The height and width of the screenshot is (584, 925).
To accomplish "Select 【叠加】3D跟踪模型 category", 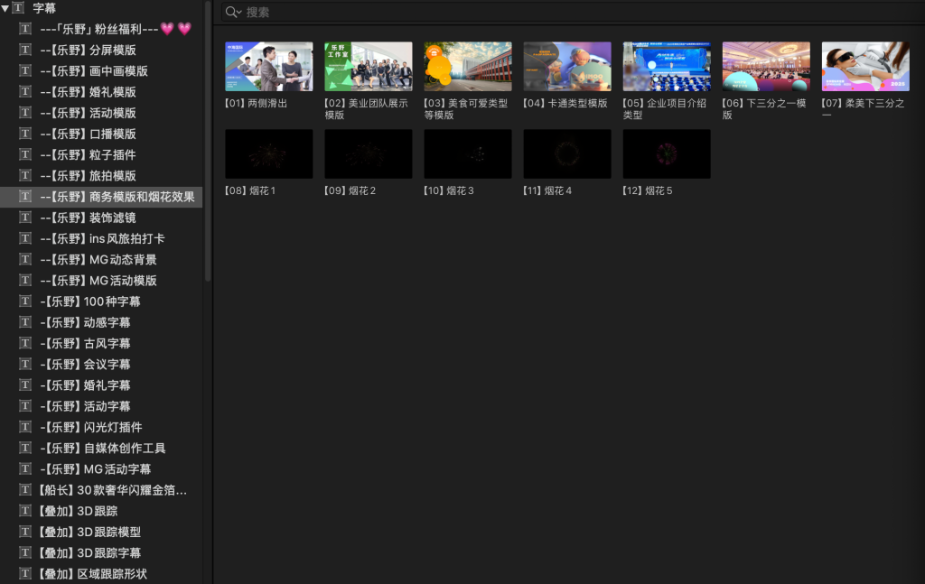I will (101, 532).
